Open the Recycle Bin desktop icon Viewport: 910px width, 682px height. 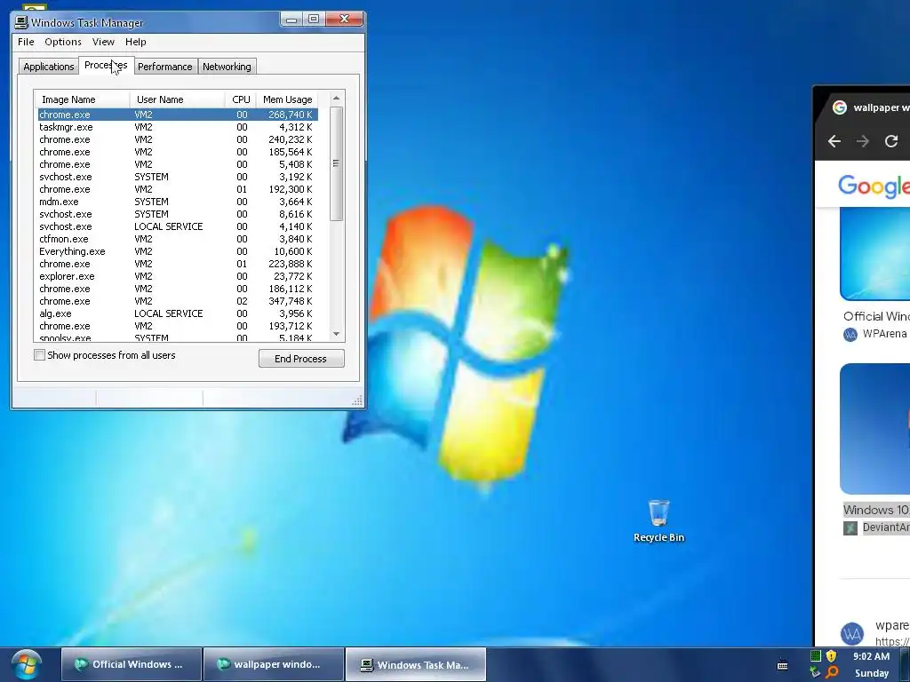tap(659, 520)
